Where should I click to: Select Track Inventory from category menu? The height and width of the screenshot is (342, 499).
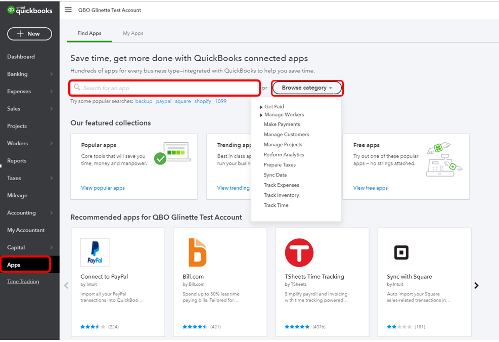(281, 195)
